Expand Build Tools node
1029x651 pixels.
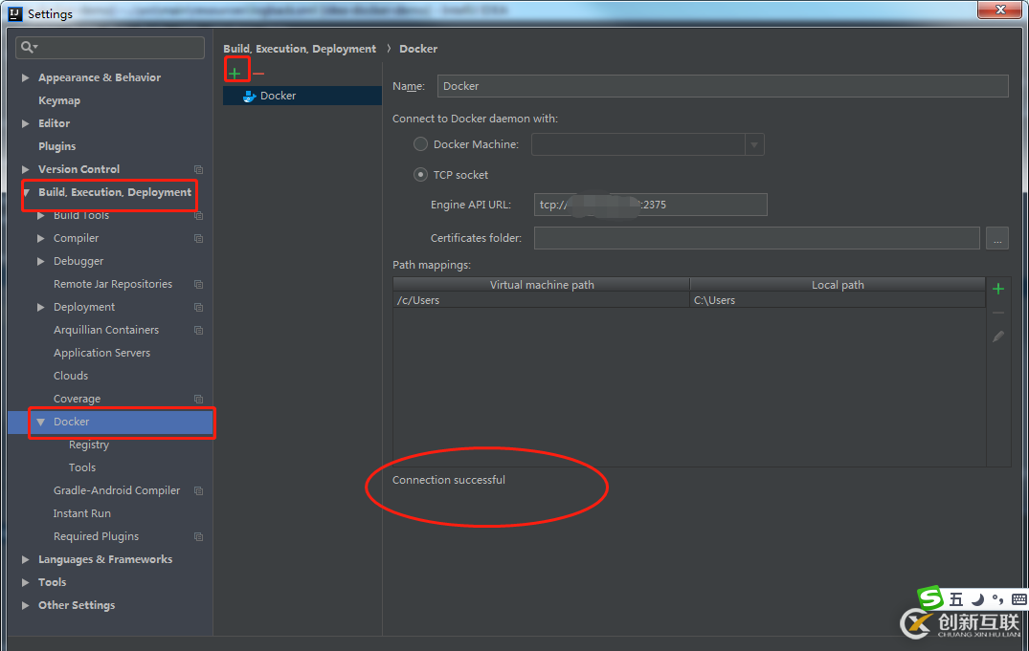(41, 215)
